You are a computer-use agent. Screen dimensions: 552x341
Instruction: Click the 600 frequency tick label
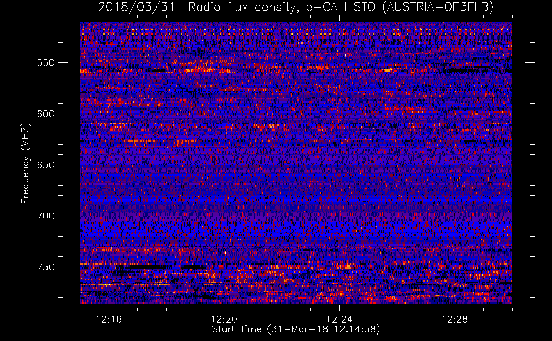tap(46, 114)
